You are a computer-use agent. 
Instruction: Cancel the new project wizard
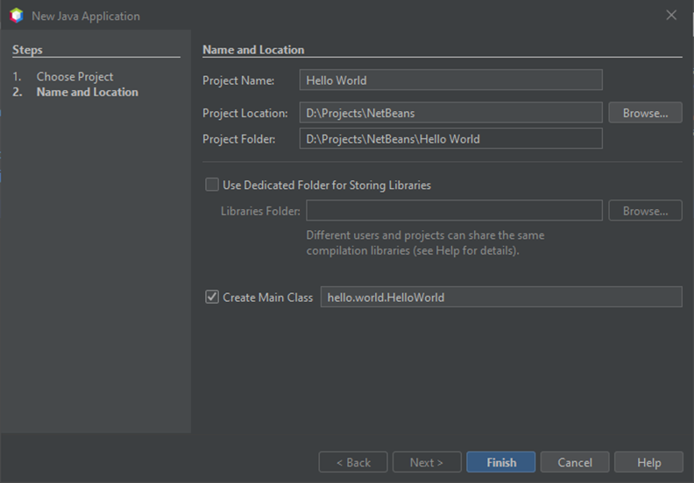coord(575,462)
